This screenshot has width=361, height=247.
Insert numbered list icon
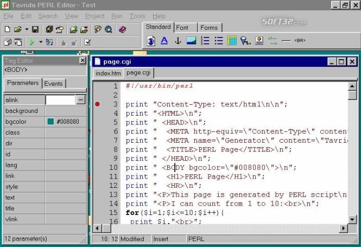(x=205, y=41)
